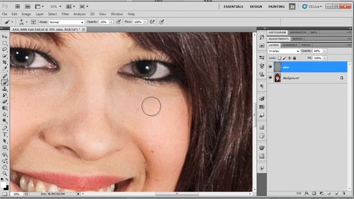
Task: Select the Dodge tool
Action: pyautogui.click(x=4, y=121)
